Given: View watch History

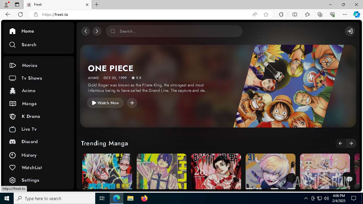Looking at the screenshot, I should 23,155.
